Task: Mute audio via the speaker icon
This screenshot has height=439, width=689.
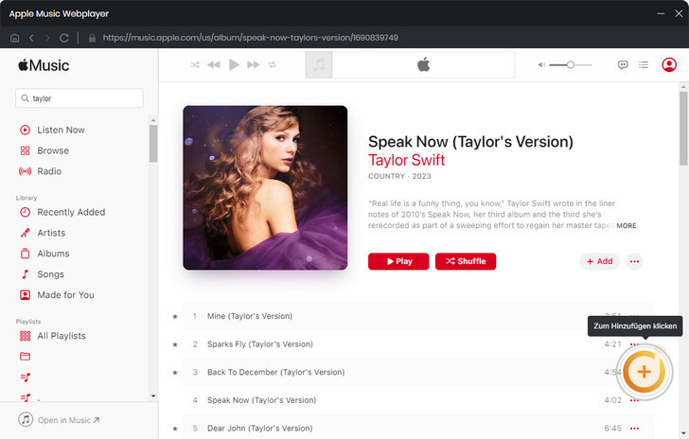Action: (541, 64)
